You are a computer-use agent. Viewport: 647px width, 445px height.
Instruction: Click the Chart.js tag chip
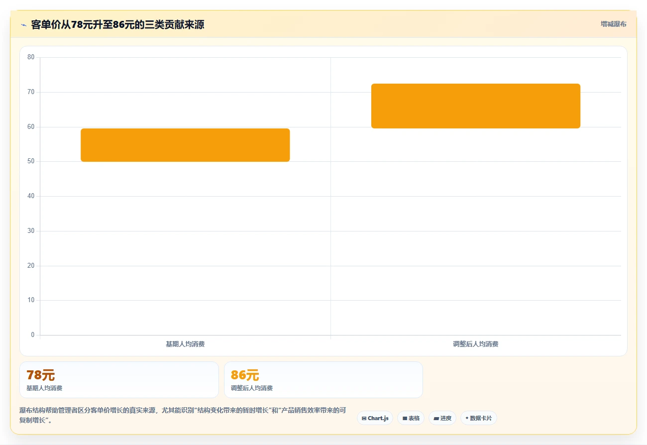(375, 418)
